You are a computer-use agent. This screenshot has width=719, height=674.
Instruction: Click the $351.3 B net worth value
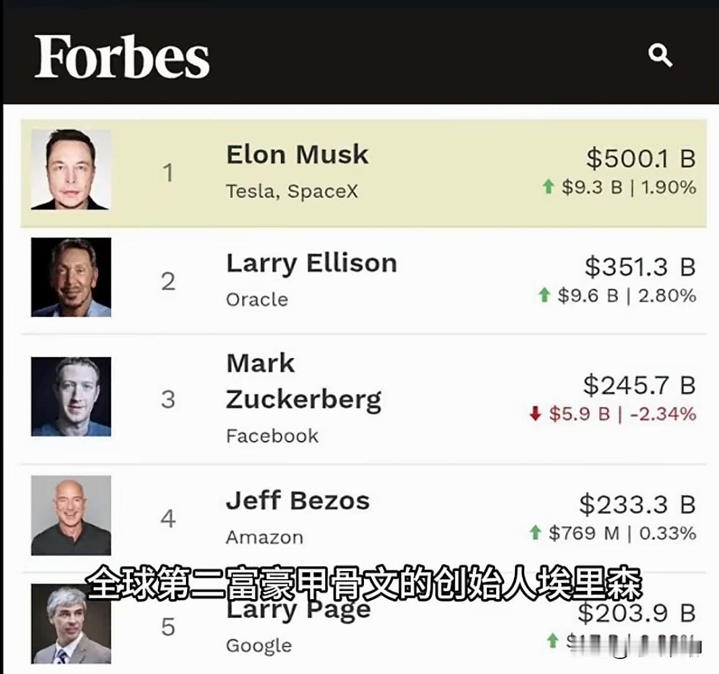(x=640, y=267)
